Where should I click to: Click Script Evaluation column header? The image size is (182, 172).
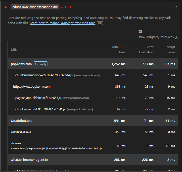click(146, 50)
